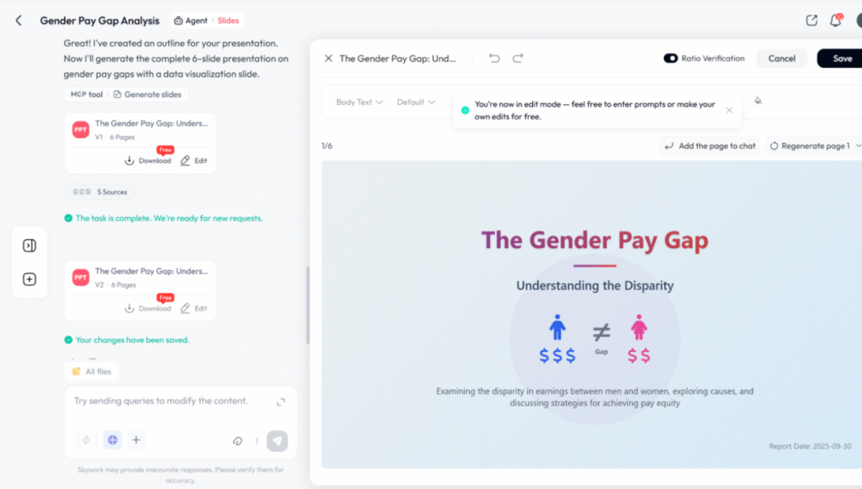The width and height of the screenshot is (862, 489).
Task: Toggle the Ratio Verification switch
Action: 671,58
